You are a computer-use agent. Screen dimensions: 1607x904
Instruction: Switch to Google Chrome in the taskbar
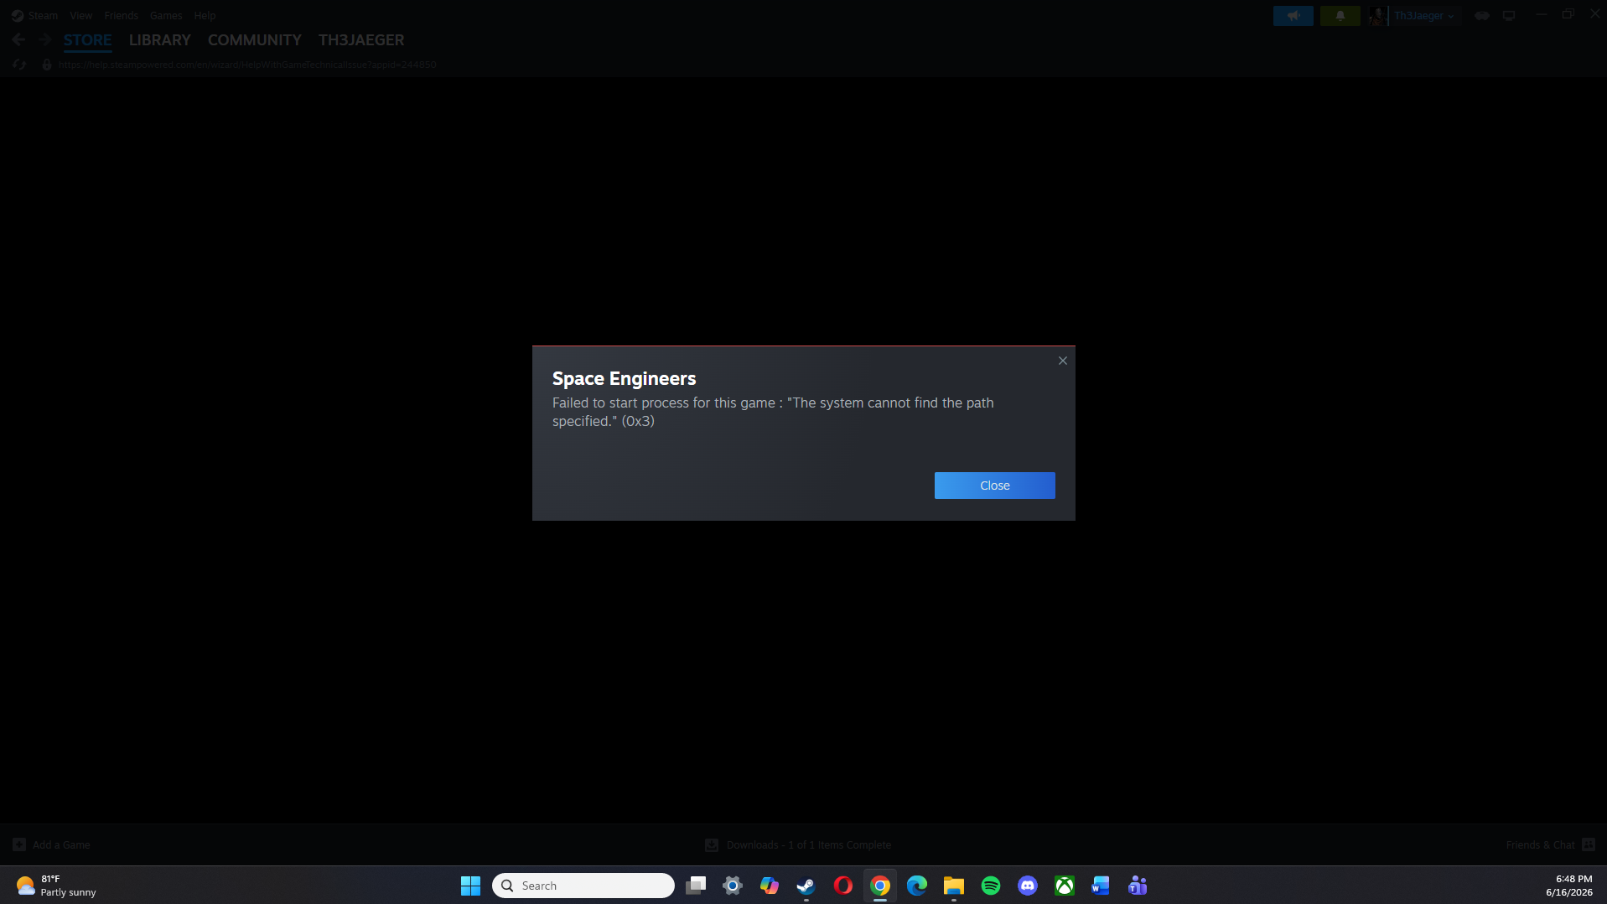[x=880, y=886]
